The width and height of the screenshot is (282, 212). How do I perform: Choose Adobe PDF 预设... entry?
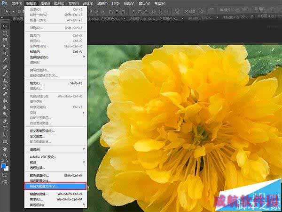56,157
